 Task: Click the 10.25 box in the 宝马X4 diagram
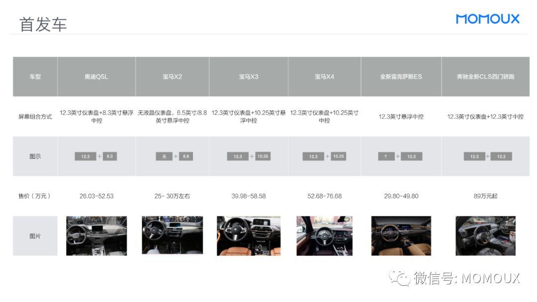click(339, 156)
